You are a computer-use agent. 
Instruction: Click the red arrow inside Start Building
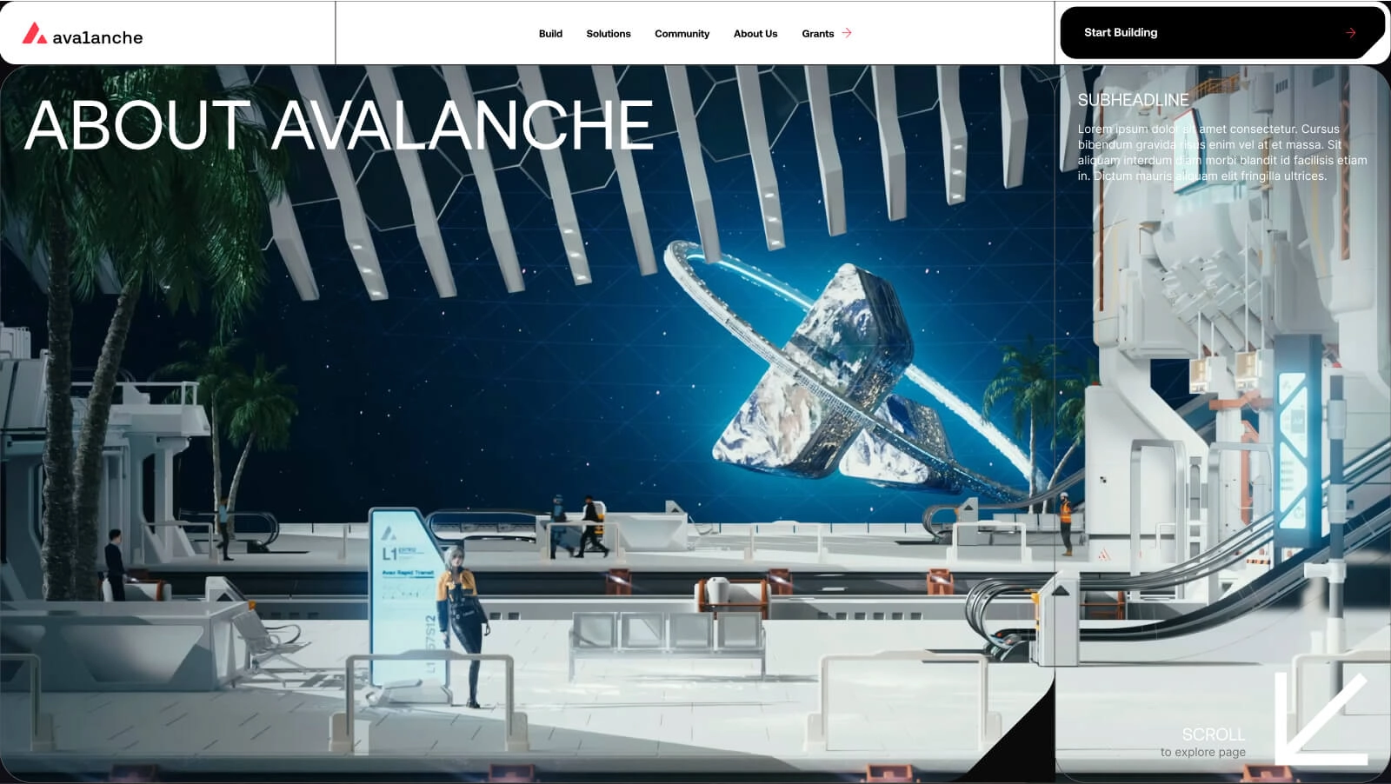[x=1350, y=33]
